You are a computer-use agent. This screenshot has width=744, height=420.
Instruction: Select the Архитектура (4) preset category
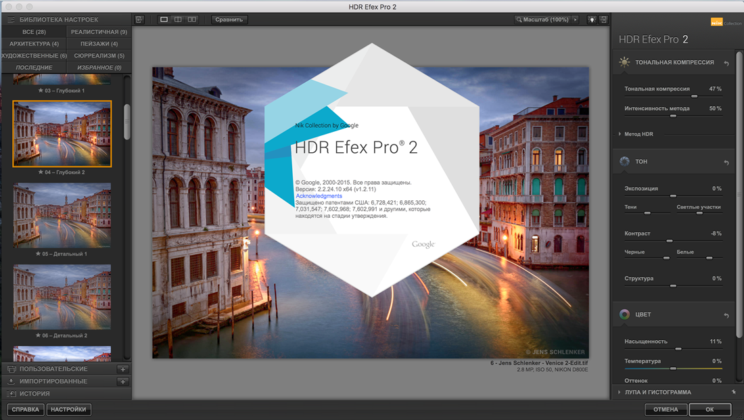[34, 43]
